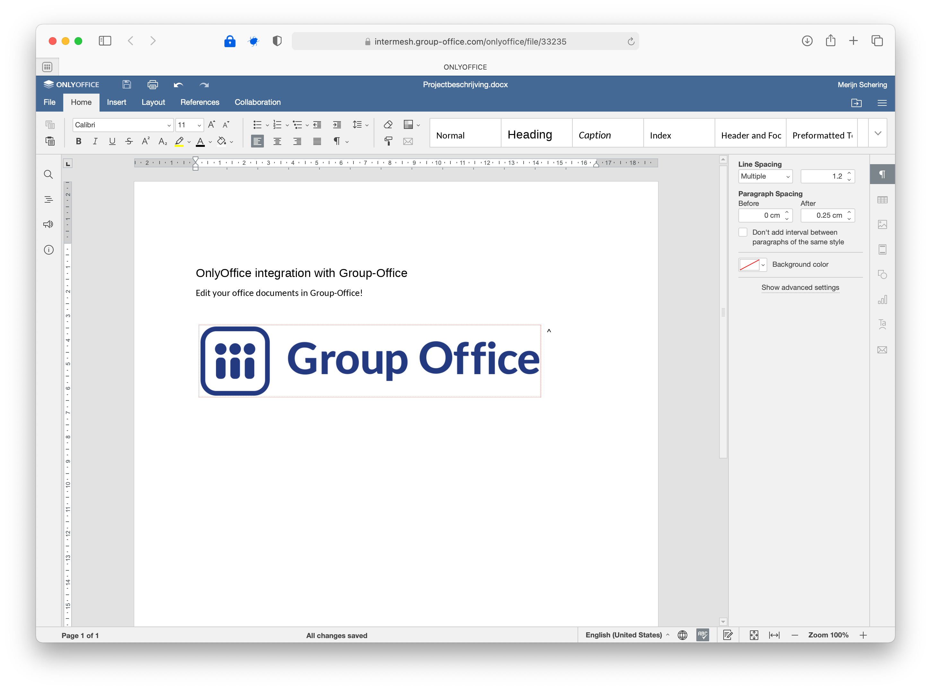This screenshot has height=690, width=931.
Task: Apply the Normal style
Action: click(465, 133)
